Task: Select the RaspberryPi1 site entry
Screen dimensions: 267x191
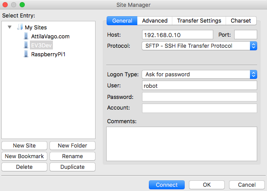Action: pos(47,54)
